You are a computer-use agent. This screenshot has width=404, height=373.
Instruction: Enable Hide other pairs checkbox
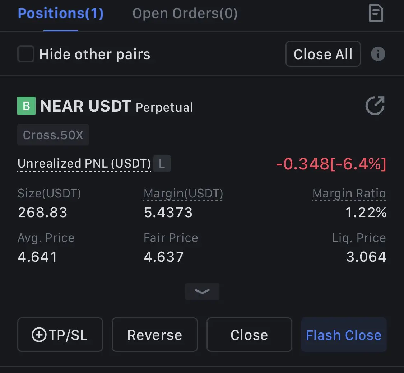point(26,54)
